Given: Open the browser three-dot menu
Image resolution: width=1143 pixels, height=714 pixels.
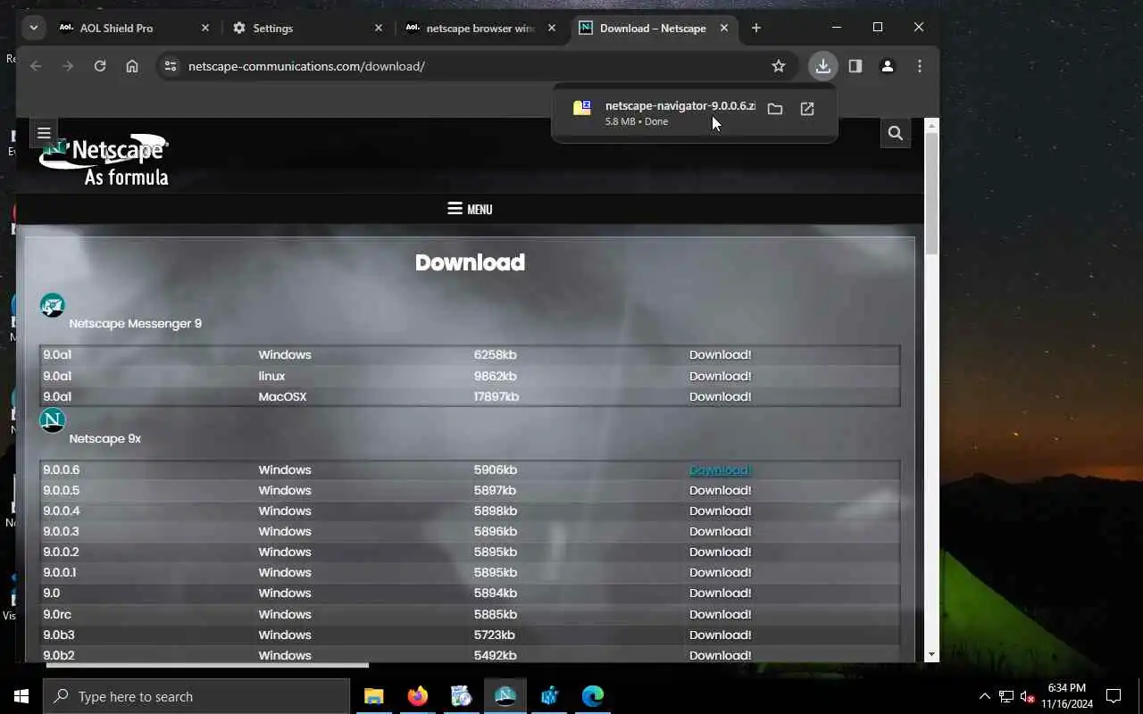Looking at the screenshot, I should 920,66.
